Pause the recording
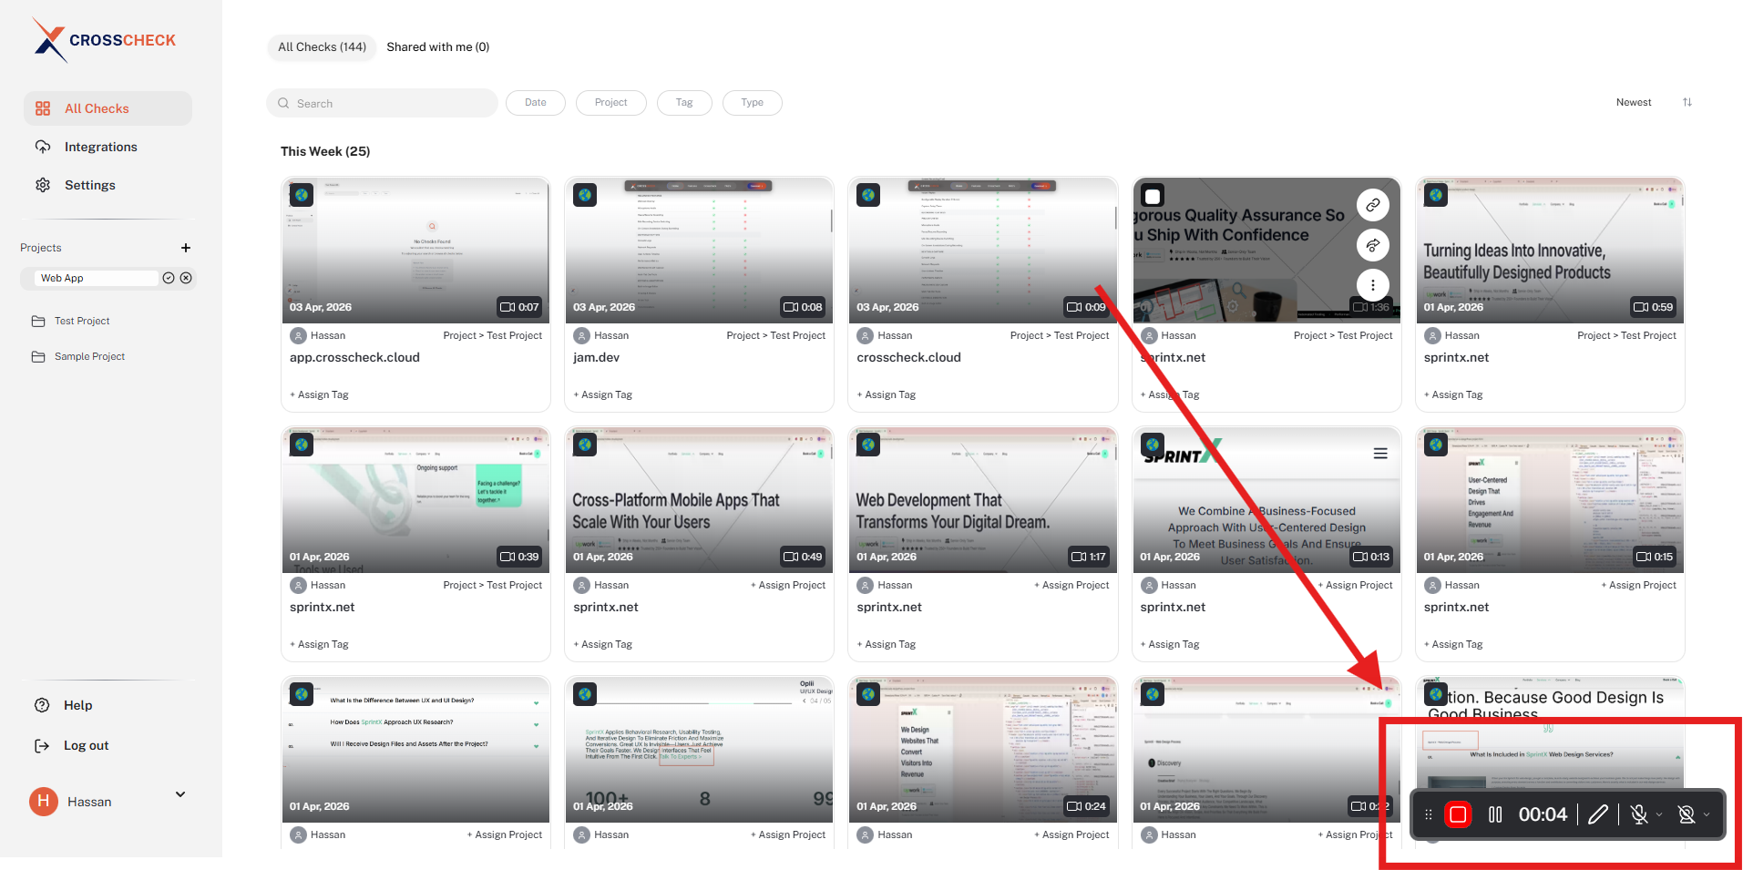1743x870 pixels. pyautogui.click(x=1495, y=814)
